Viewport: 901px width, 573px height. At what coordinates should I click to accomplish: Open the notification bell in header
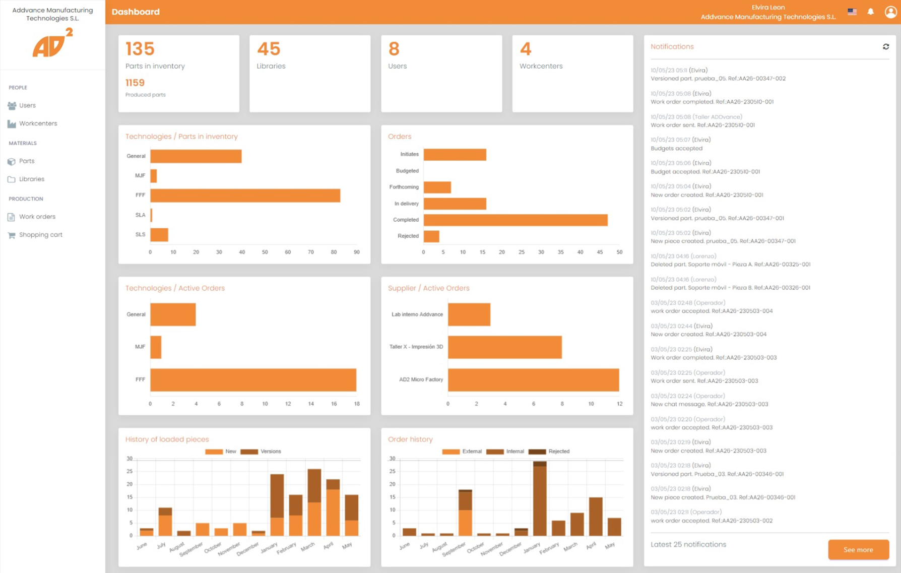(x=870, y=12)
